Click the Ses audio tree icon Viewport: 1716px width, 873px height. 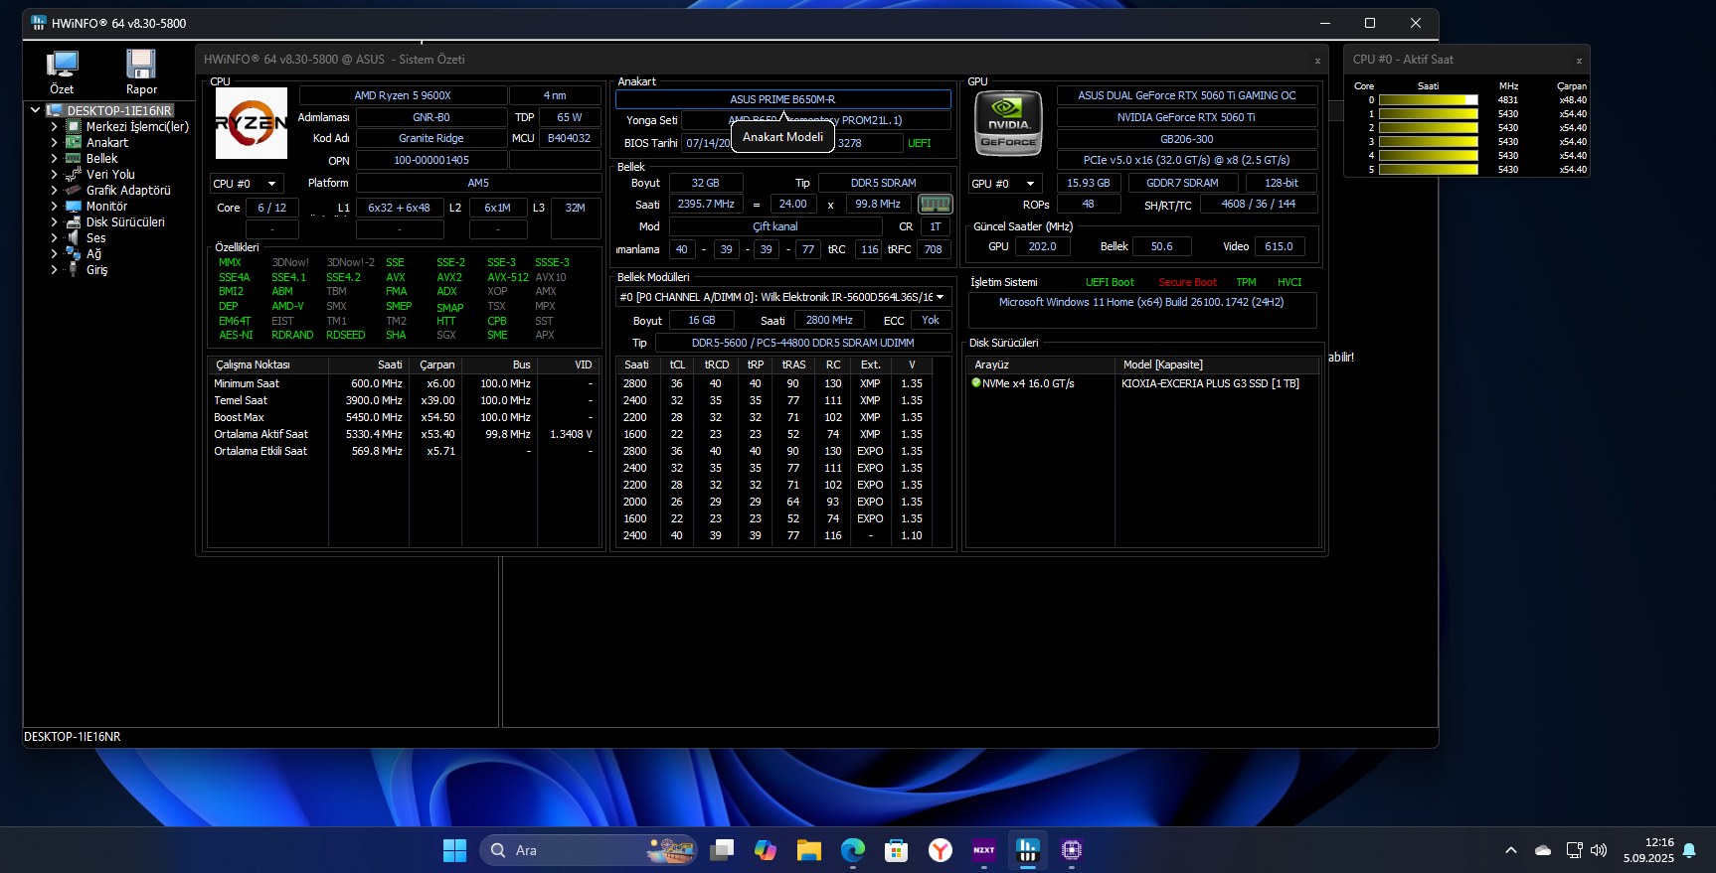pyautogui.click(x=74, y=238)
